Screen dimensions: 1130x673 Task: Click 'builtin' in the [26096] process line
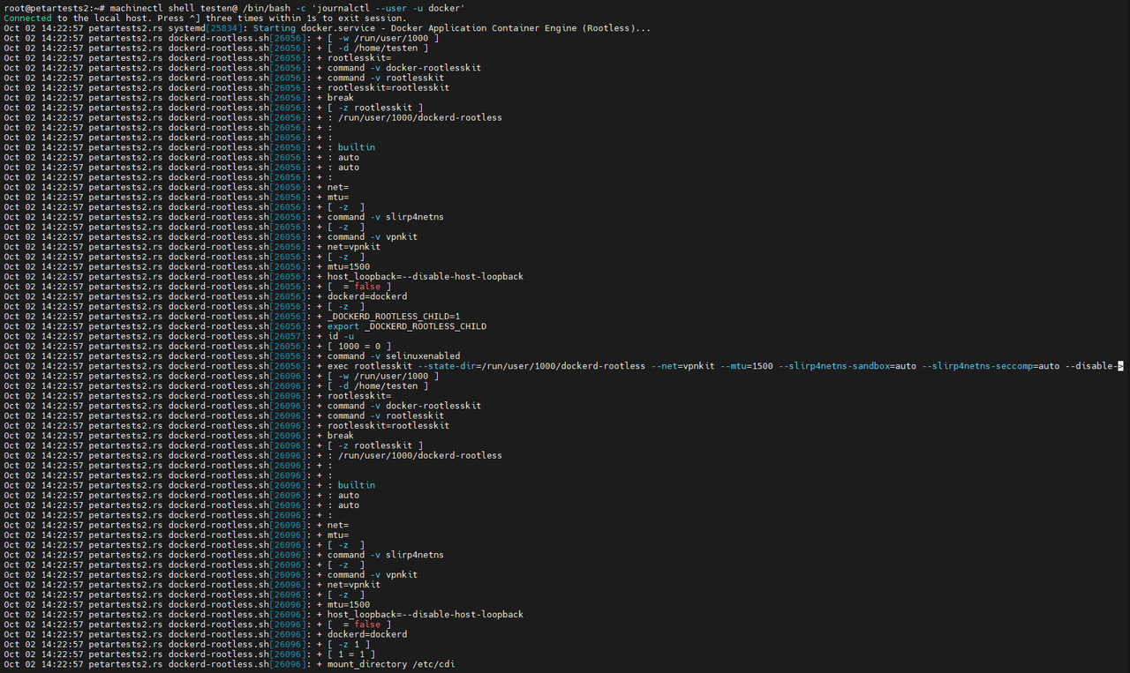(x=357, y=485)
